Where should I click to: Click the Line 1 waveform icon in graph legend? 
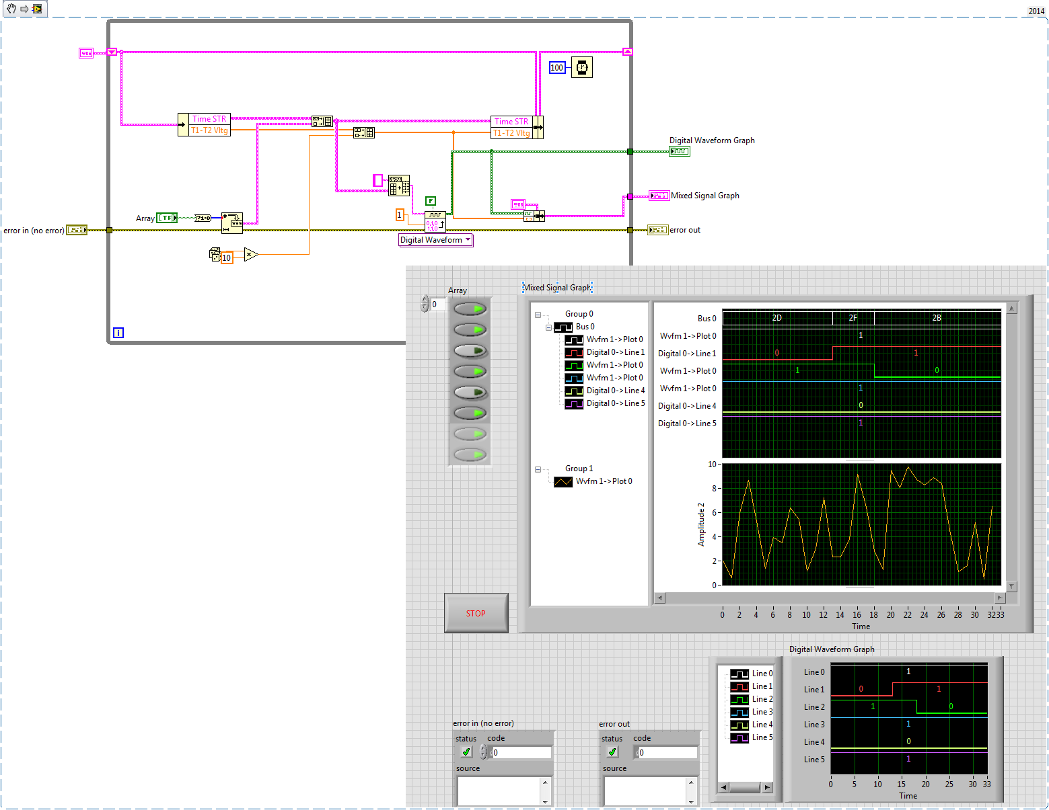coord(741,686)
